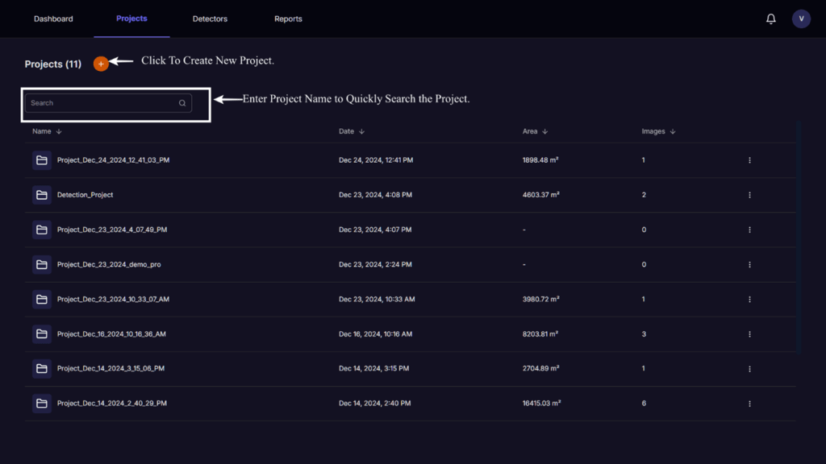Sort projects by Images column arrow
Image resolution: width=826 pixels, height=464 pixels.
click(x=673, y=131)
